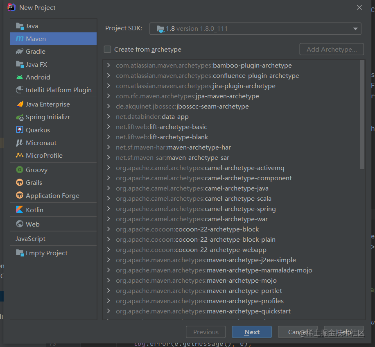The height and width of the screenshot is (347, 375).
Task: Select Empty Project type
Action: tap(54, 253)
